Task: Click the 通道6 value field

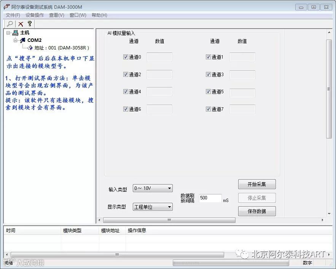Action: pos(159,109)
